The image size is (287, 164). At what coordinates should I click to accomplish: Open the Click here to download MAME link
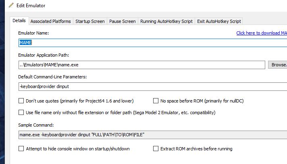[262, 33]
